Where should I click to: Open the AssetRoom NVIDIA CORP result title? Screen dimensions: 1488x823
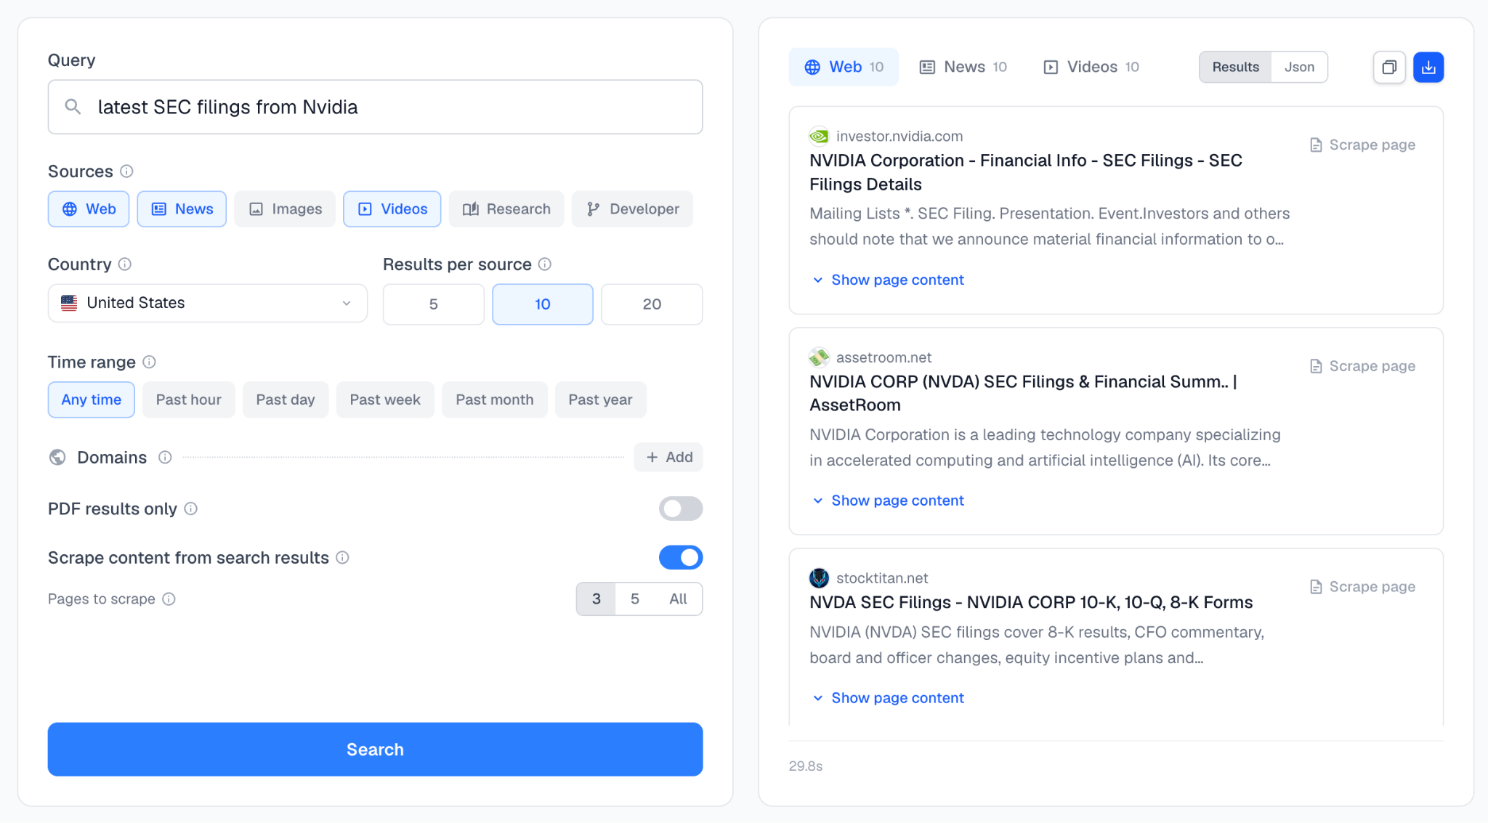pos(1024,393)
